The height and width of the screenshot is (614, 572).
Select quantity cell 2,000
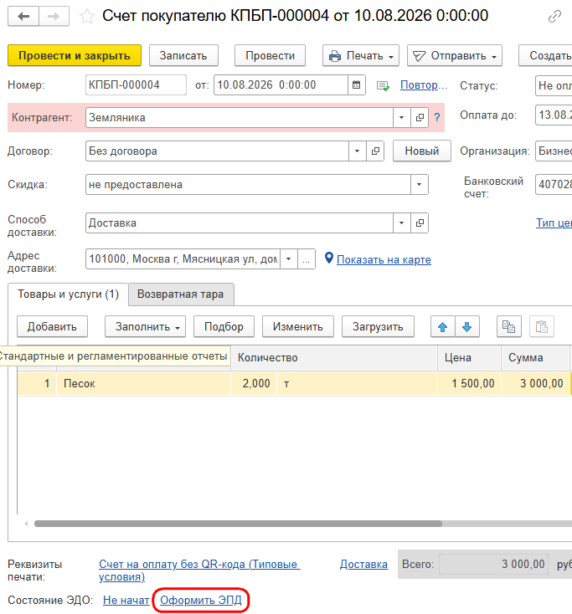pyautogui.click(x=254, y=383)
